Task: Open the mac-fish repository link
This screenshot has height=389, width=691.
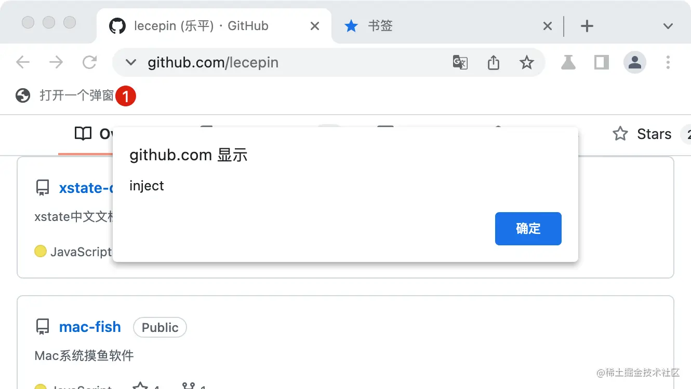Action: click(x=90, y=327)
